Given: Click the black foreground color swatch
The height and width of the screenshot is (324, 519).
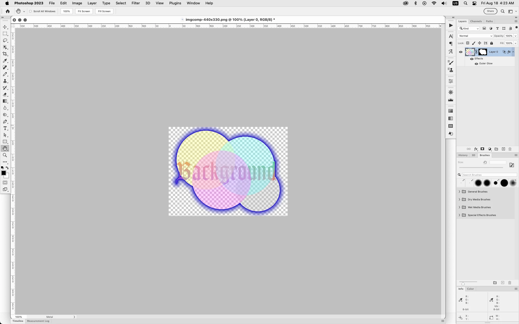Looking at the screenshot, I should 4,173.
